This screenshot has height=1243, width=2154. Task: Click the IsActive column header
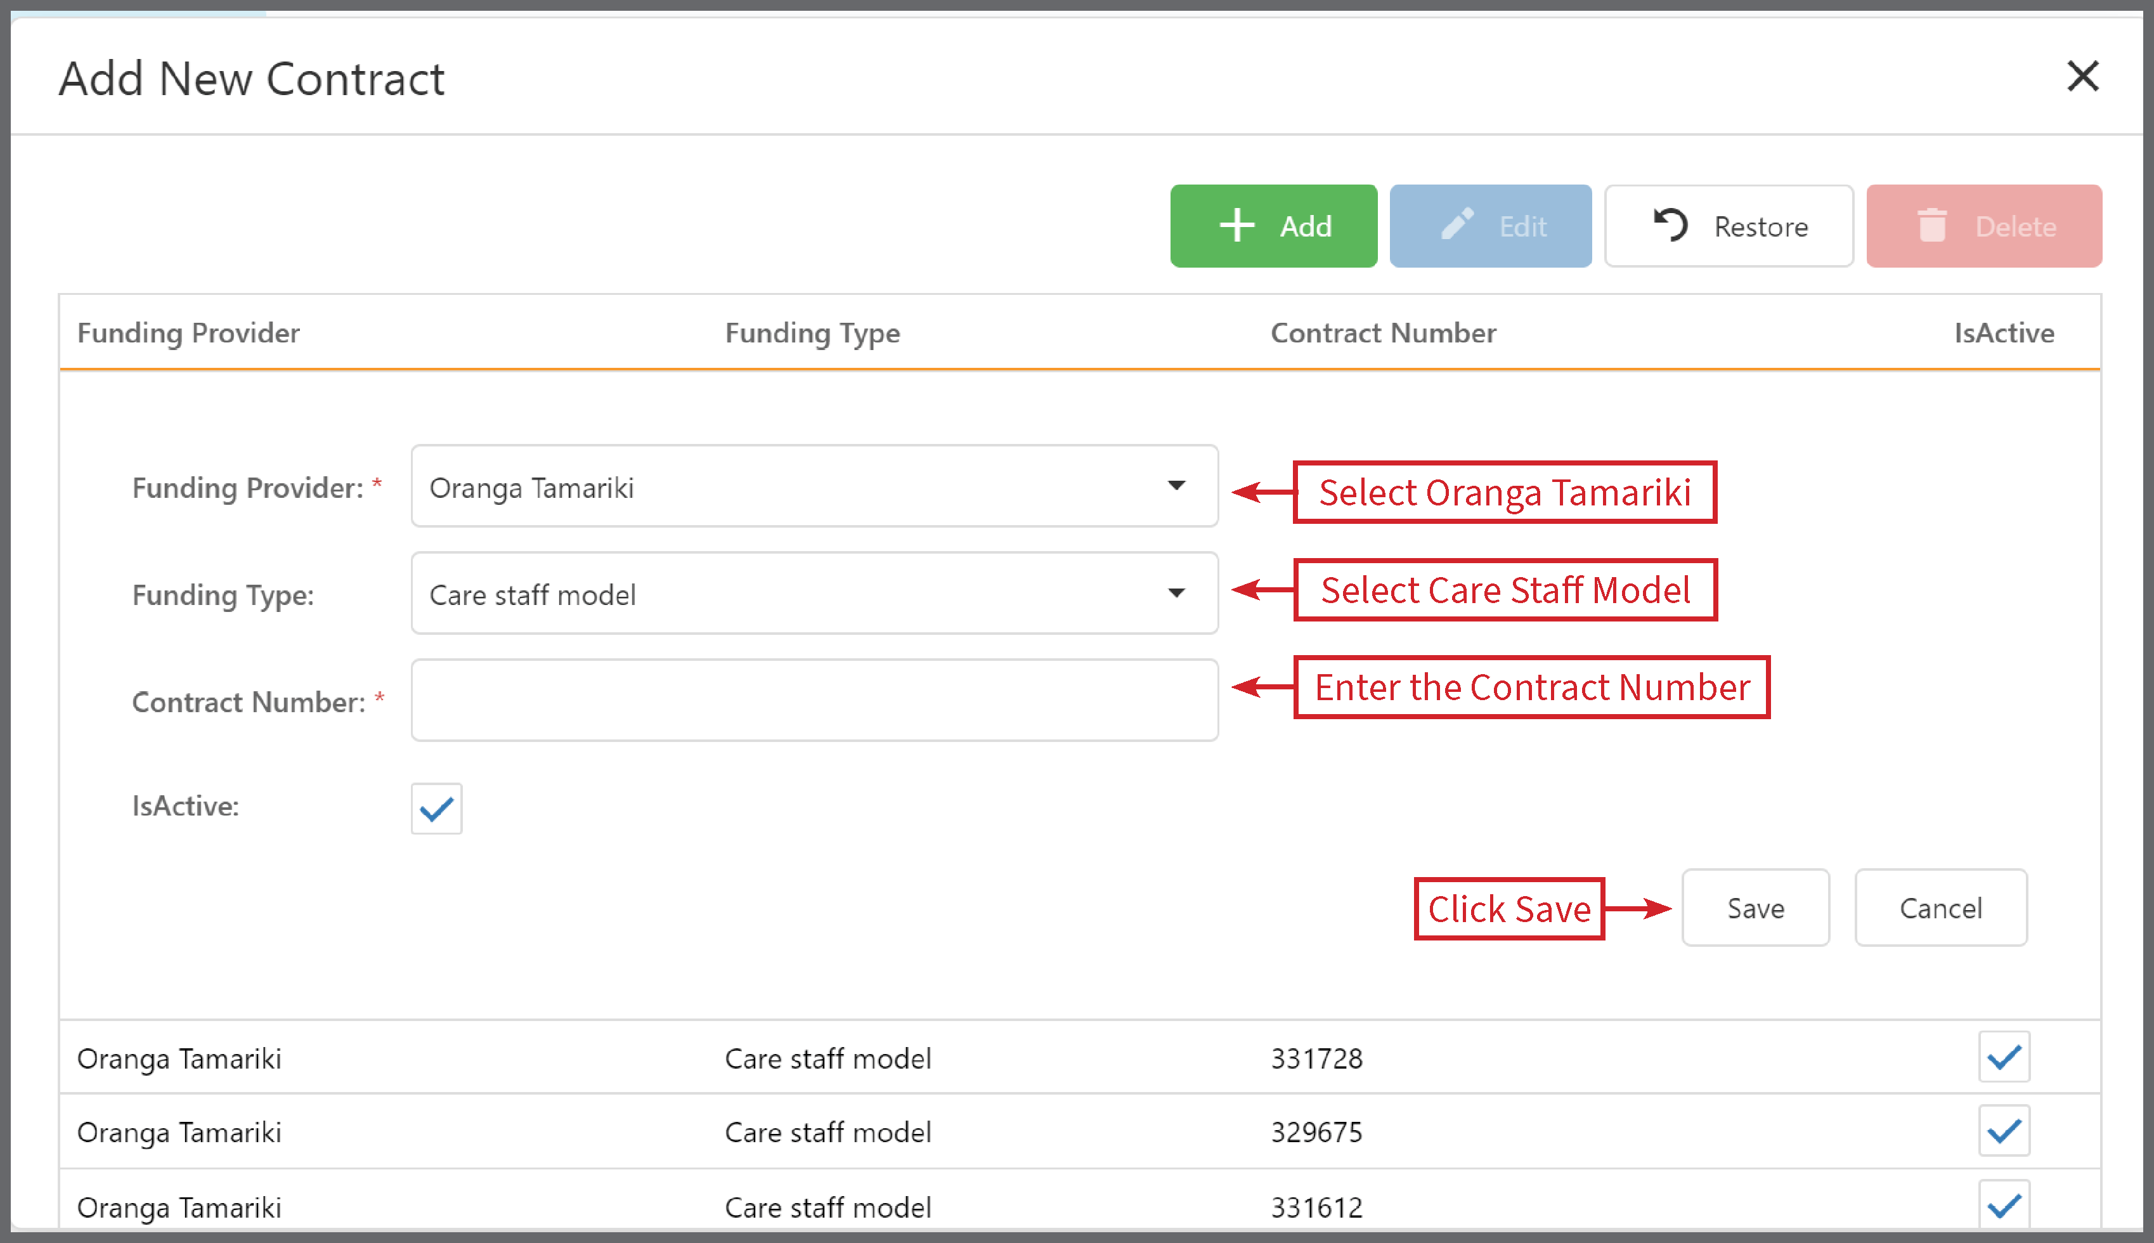(2004, 333)
